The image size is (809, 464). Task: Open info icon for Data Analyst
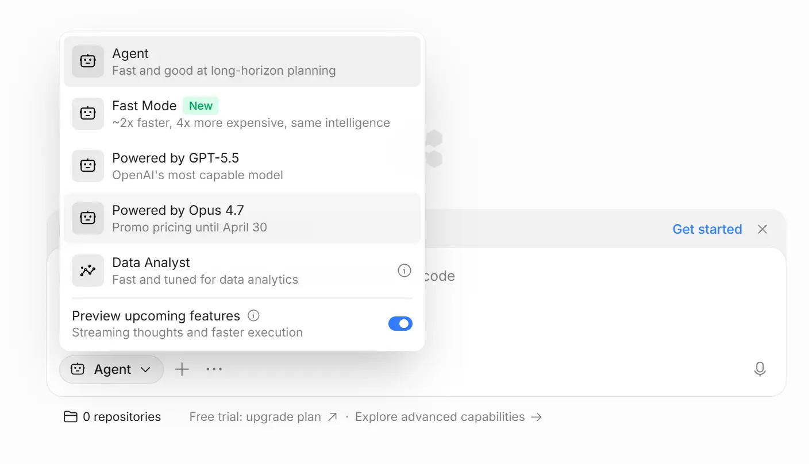click(x=404, y=270)
